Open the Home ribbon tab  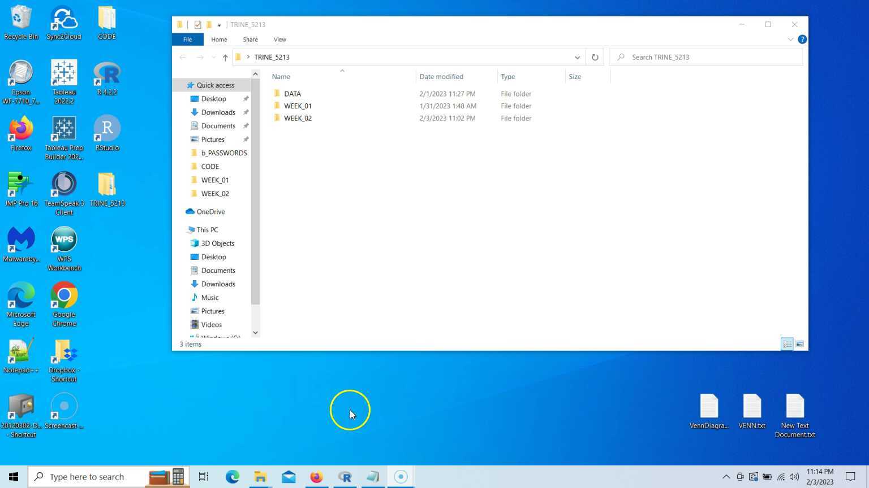pos(219,40)
